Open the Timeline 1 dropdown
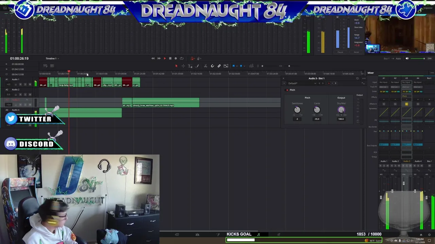Viewport: 435px width, 244px height. [53, 58]
